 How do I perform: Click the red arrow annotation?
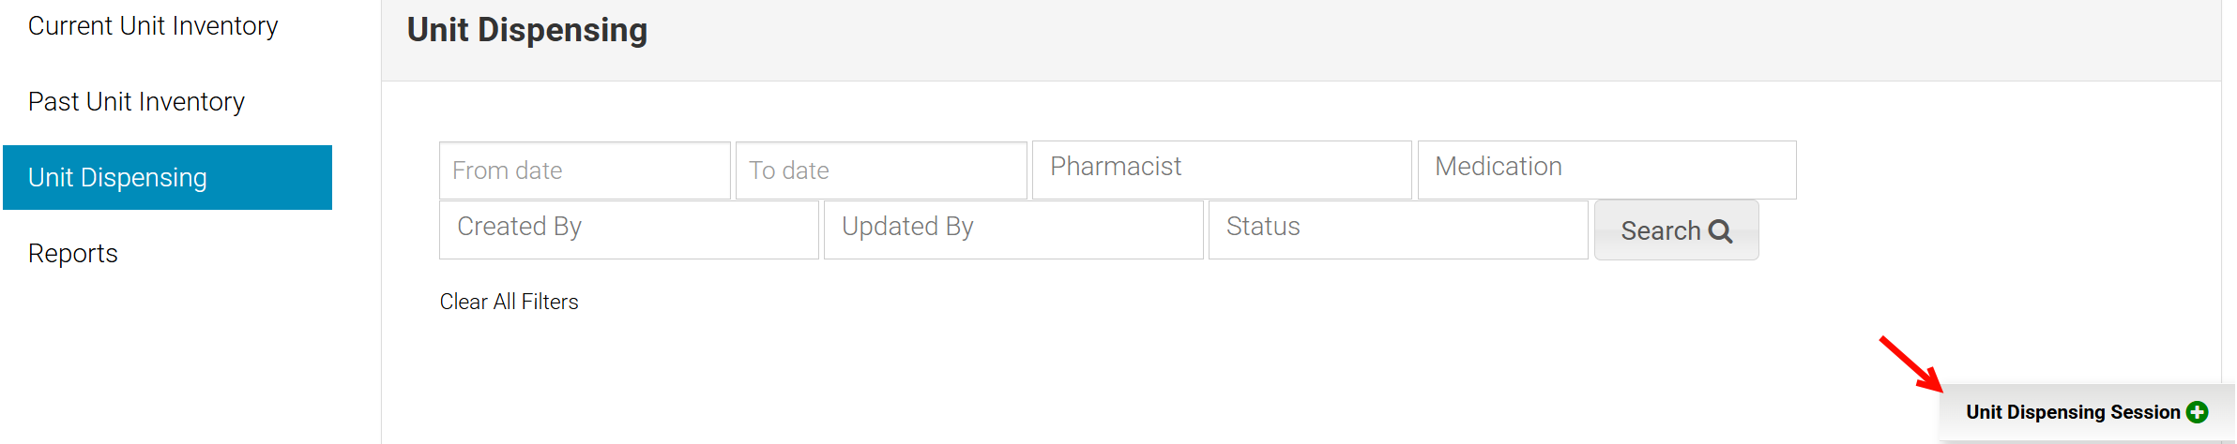point(1910,363)
